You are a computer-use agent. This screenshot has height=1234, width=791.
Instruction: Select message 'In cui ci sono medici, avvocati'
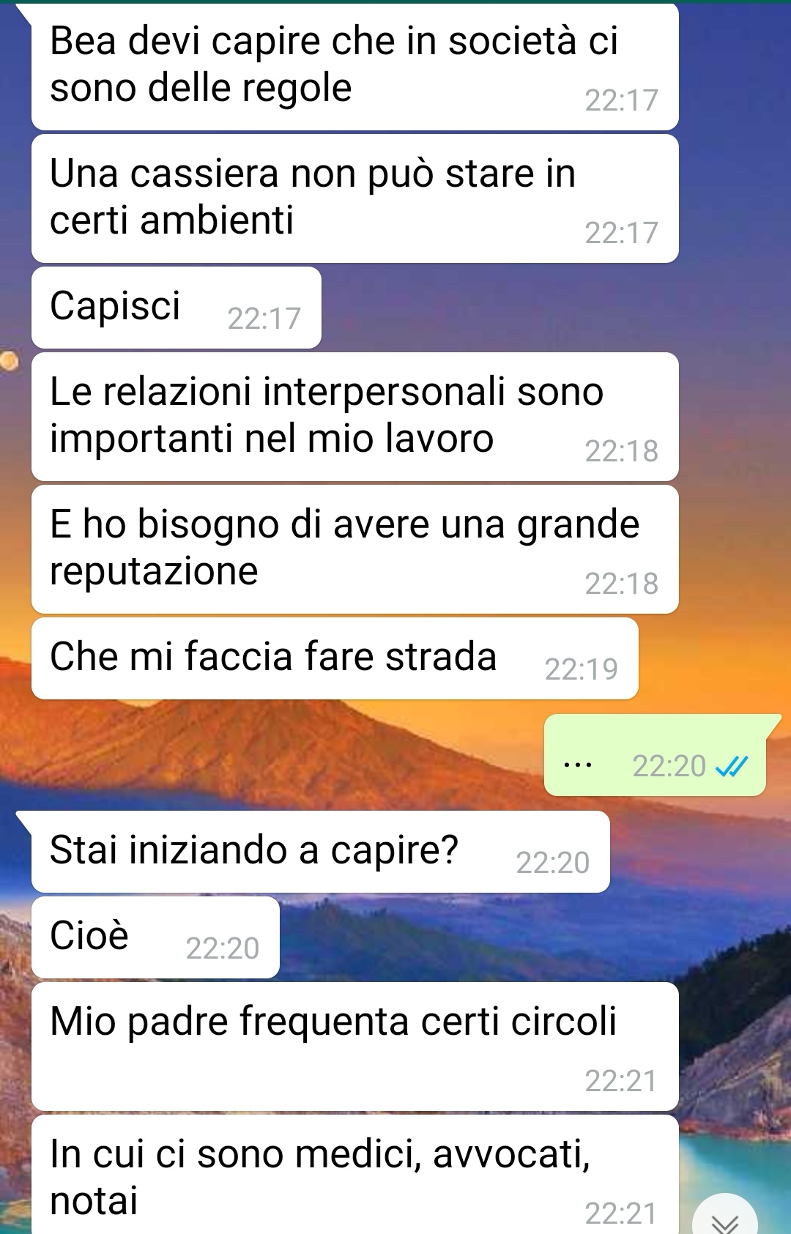pyautogui.click(x=354, y=1175)
